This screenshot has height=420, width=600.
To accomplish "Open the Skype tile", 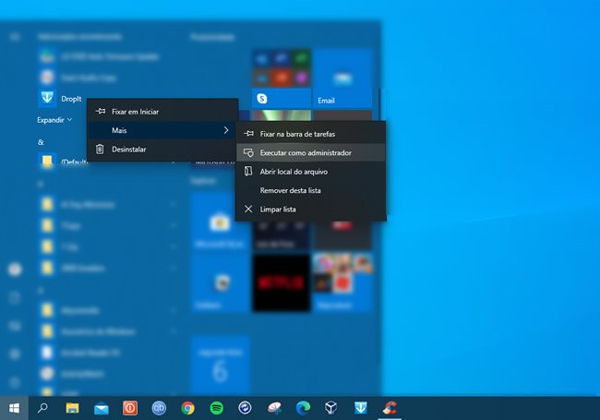I will [263, 97].
